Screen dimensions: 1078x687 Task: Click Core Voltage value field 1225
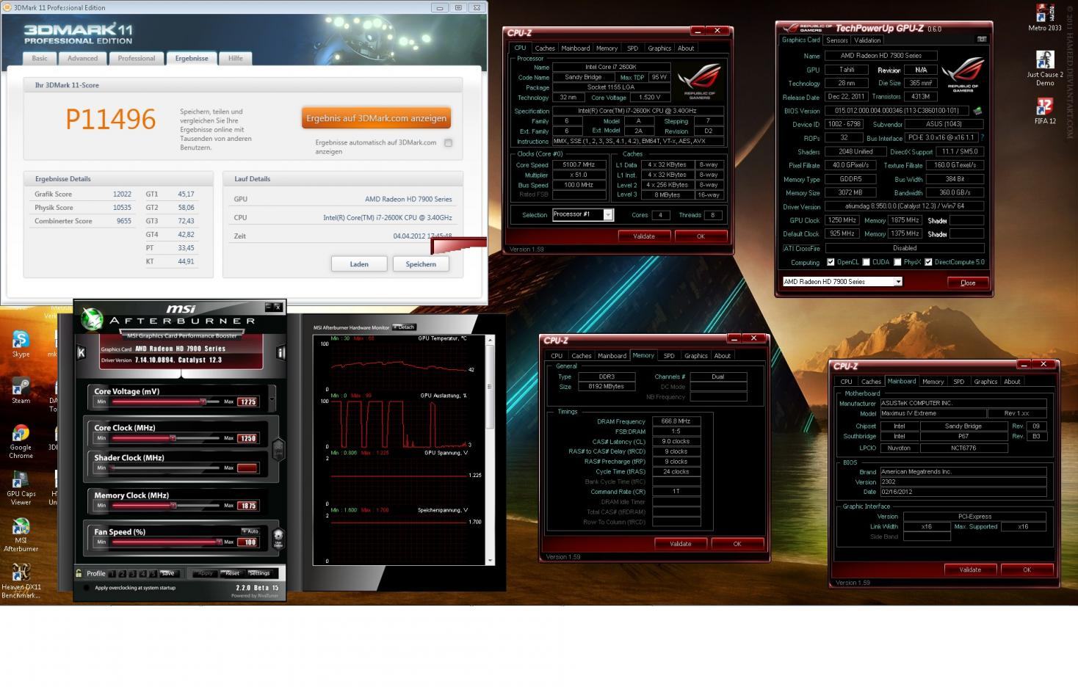point(247,401)
